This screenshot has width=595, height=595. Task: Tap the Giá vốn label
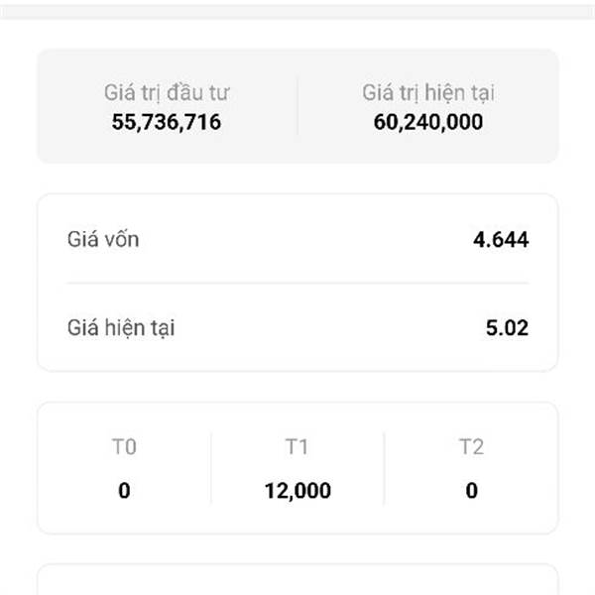[97, 239]
